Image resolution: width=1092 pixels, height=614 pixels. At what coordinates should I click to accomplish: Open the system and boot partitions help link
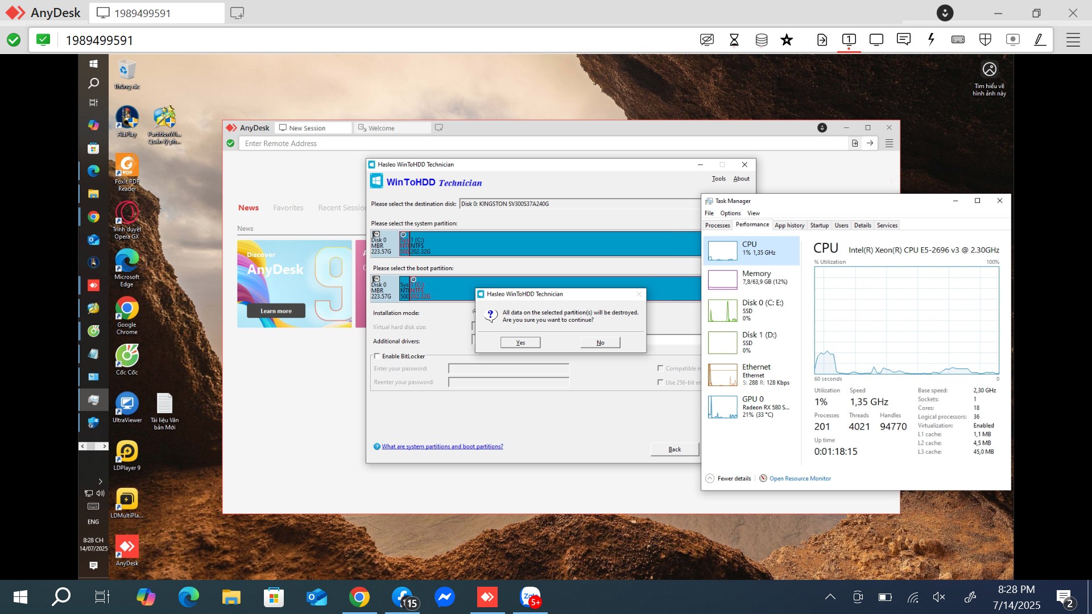pos(442,447)
